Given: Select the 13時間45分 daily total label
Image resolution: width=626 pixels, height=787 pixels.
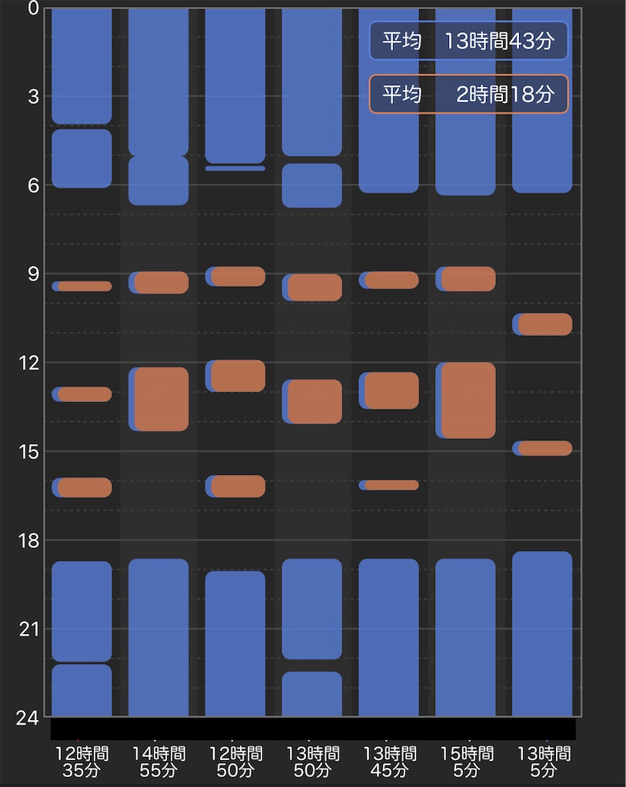Looking at the screenshot, I should [x=389, y=761].
